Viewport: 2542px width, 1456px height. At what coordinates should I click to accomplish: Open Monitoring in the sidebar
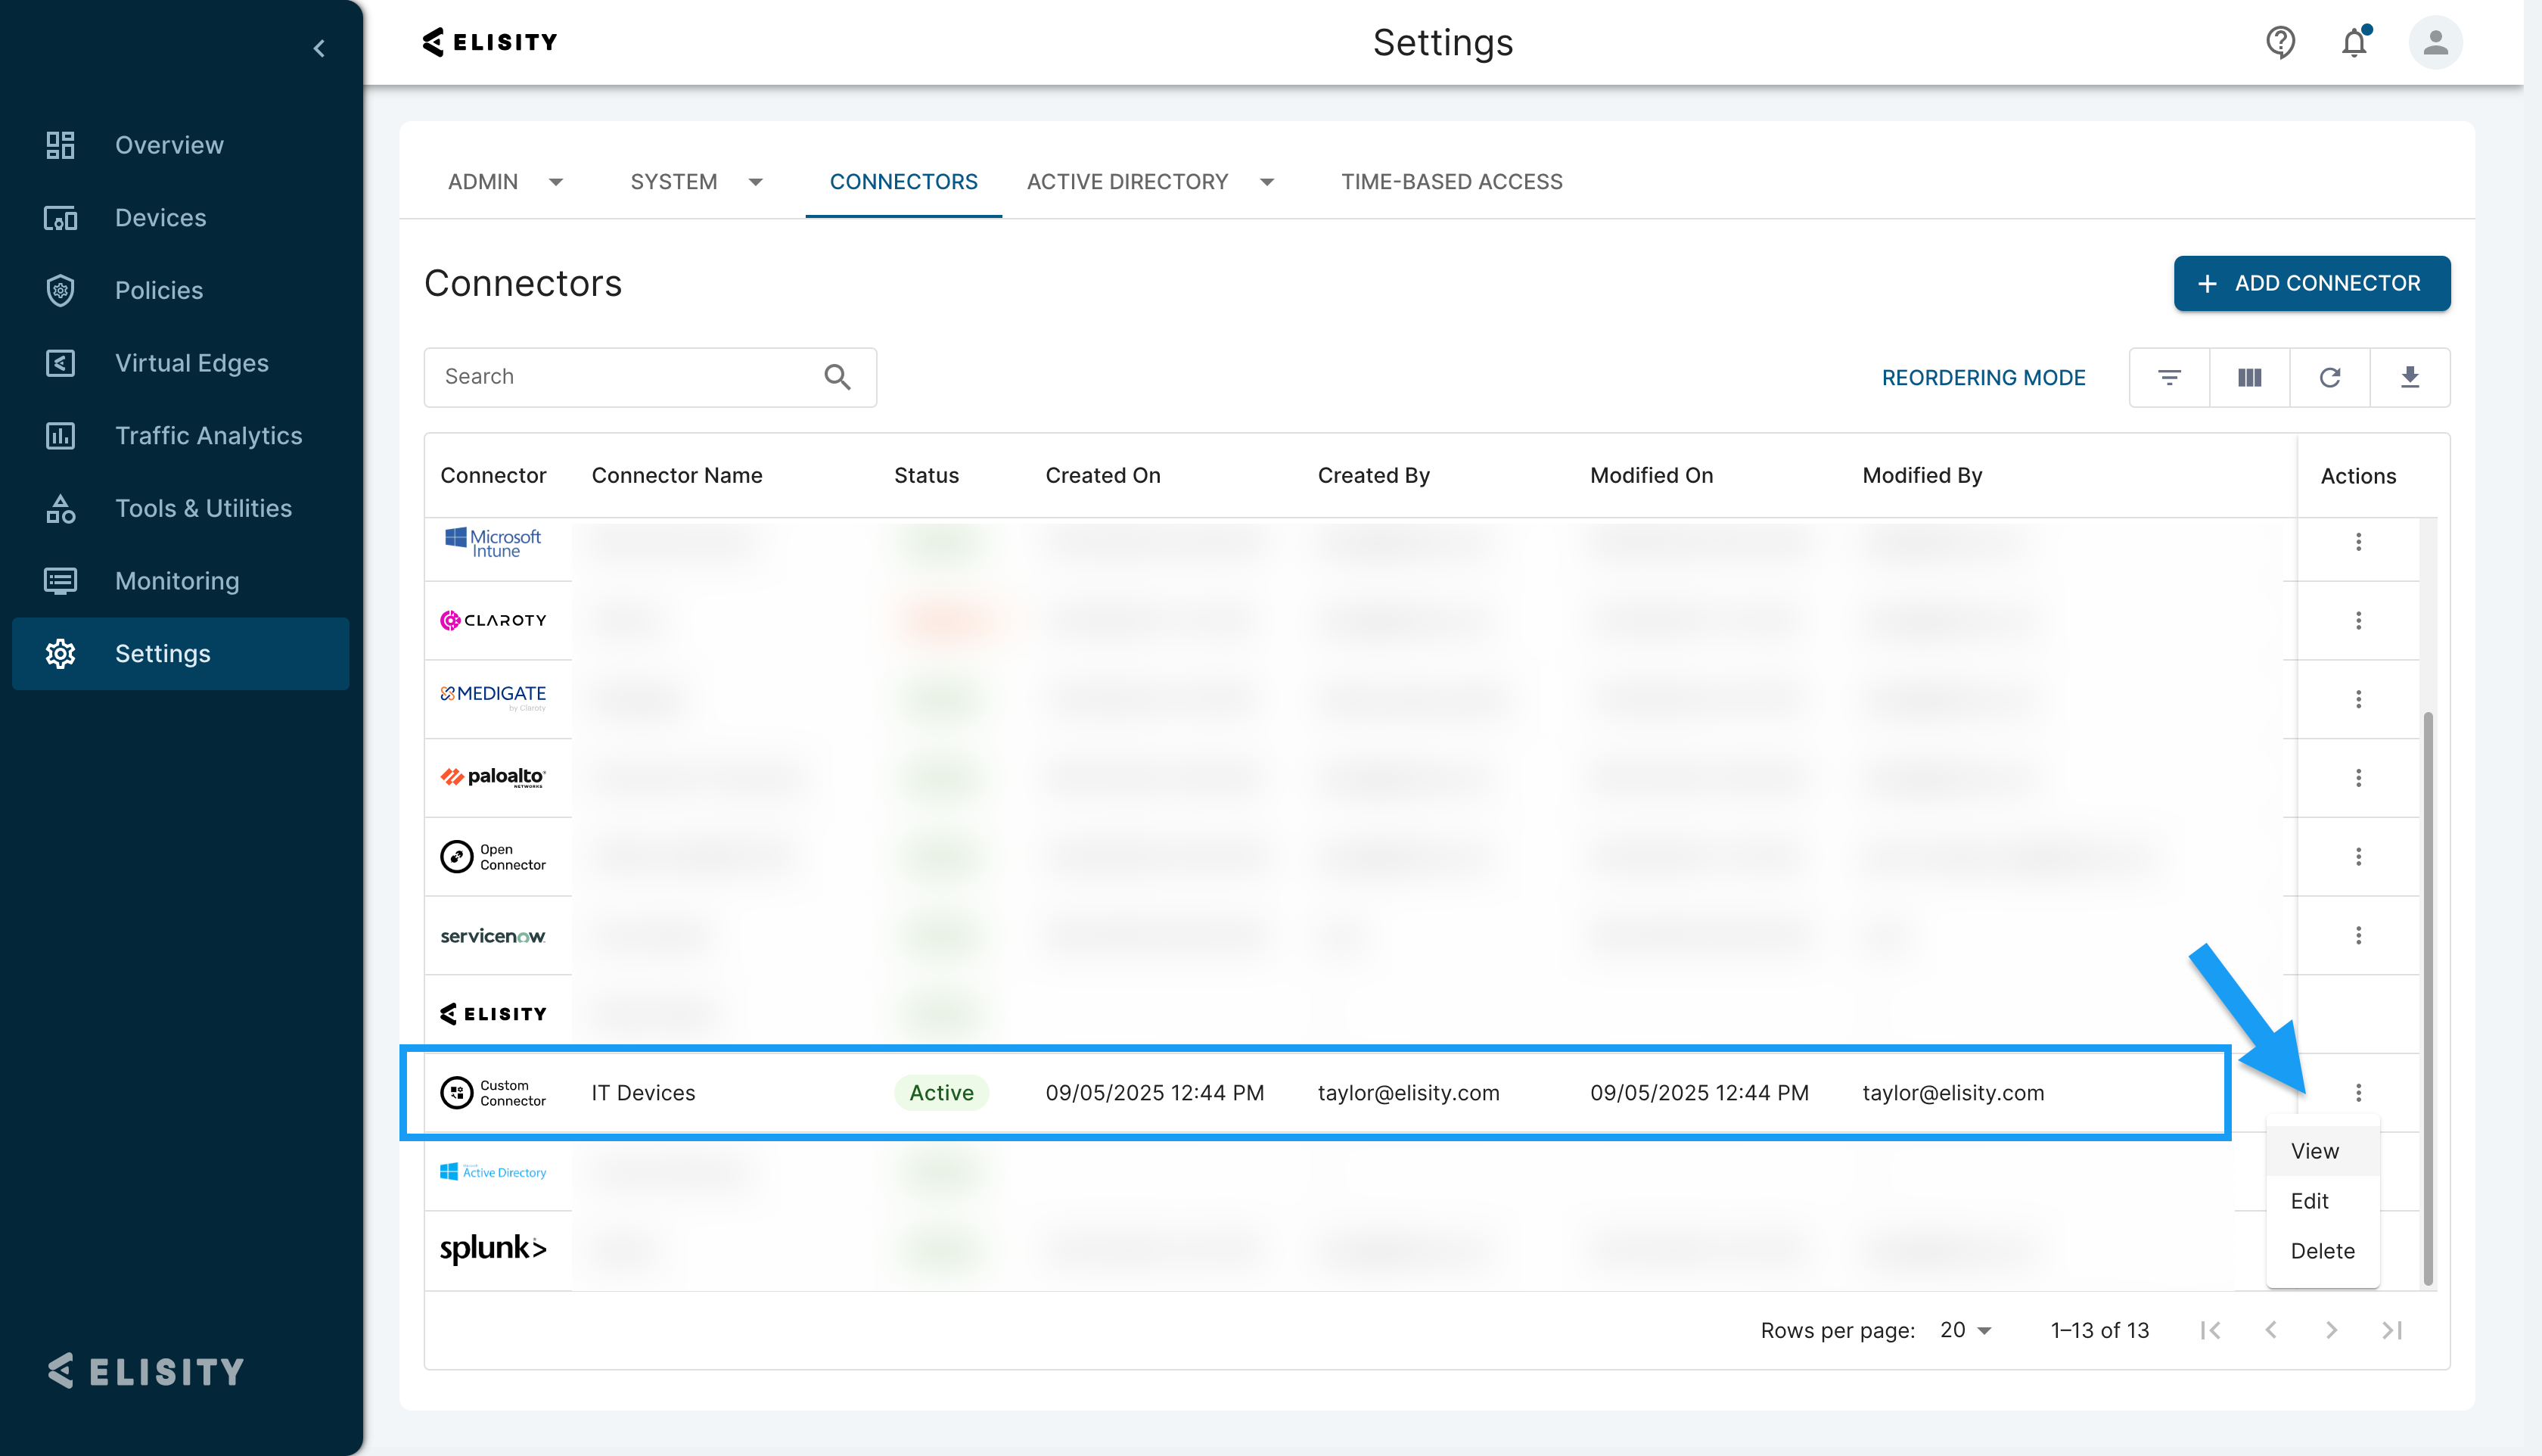(x=181, y=581)
